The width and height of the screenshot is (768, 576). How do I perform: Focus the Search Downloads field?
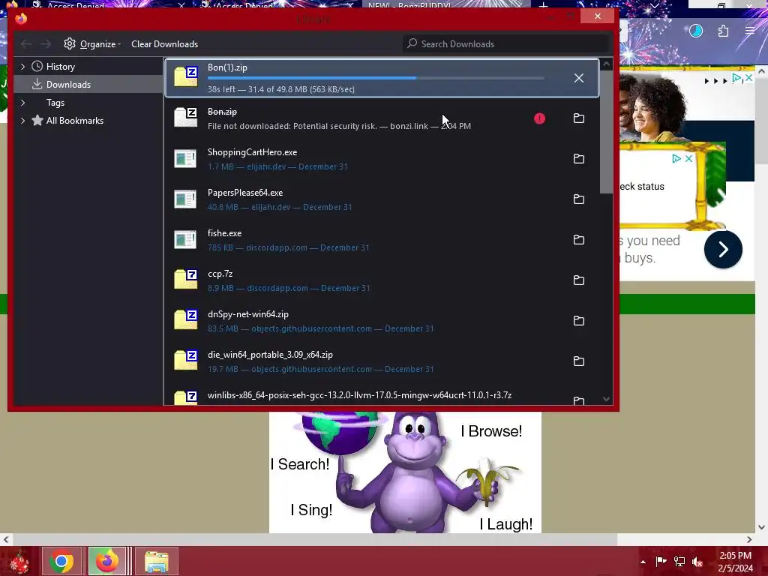pyautogui.click(x=505, y=44)
